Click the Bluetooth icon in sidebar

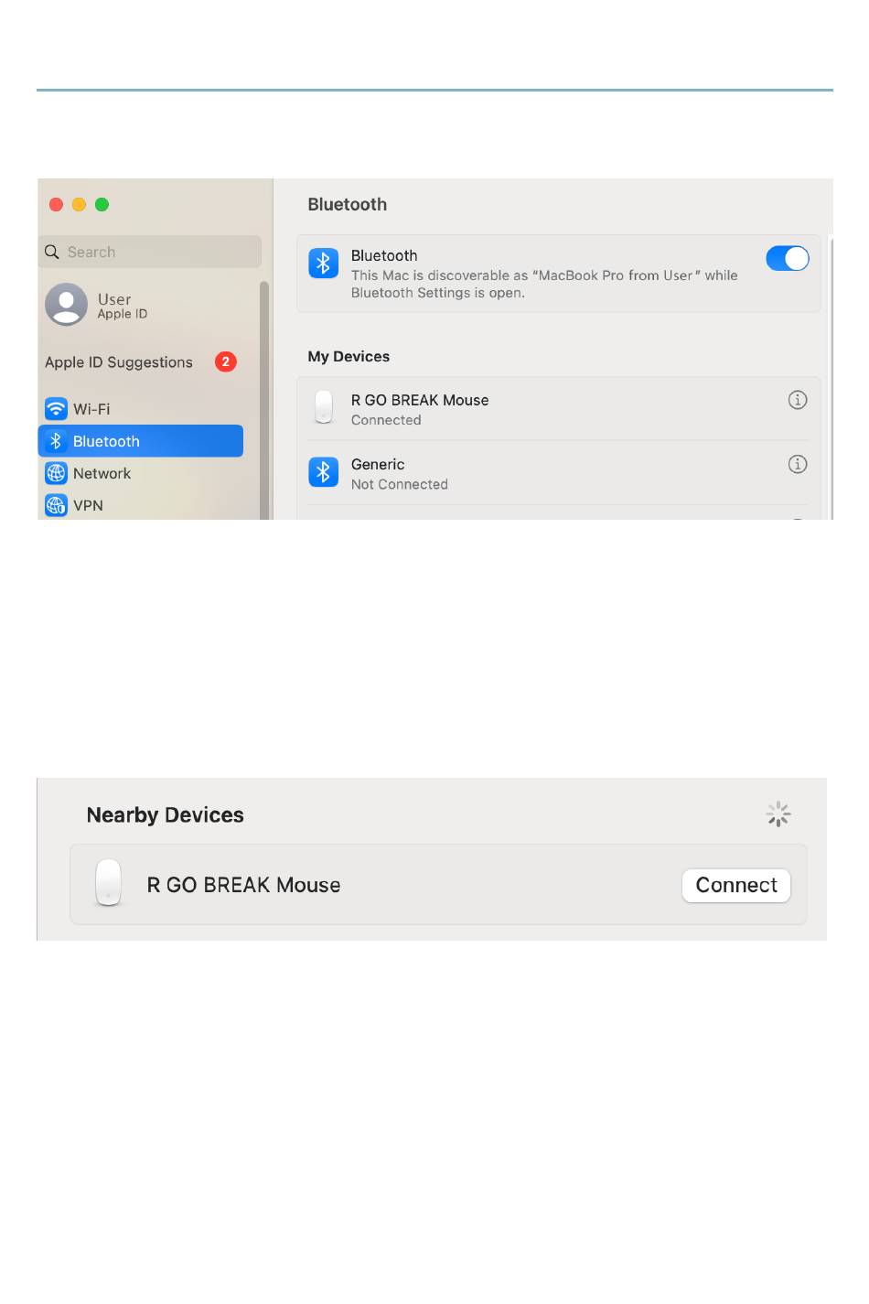[x=56, y=441]
